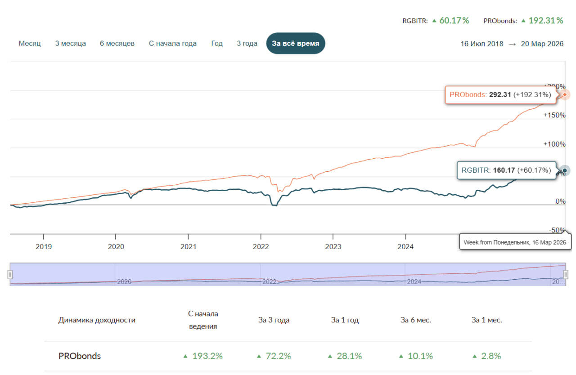
Task: Switch to the Год period
Action: [217, 44]
